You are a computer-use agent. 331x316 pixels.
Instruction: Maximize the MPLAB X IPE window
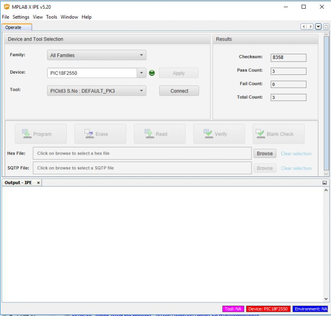304,7
